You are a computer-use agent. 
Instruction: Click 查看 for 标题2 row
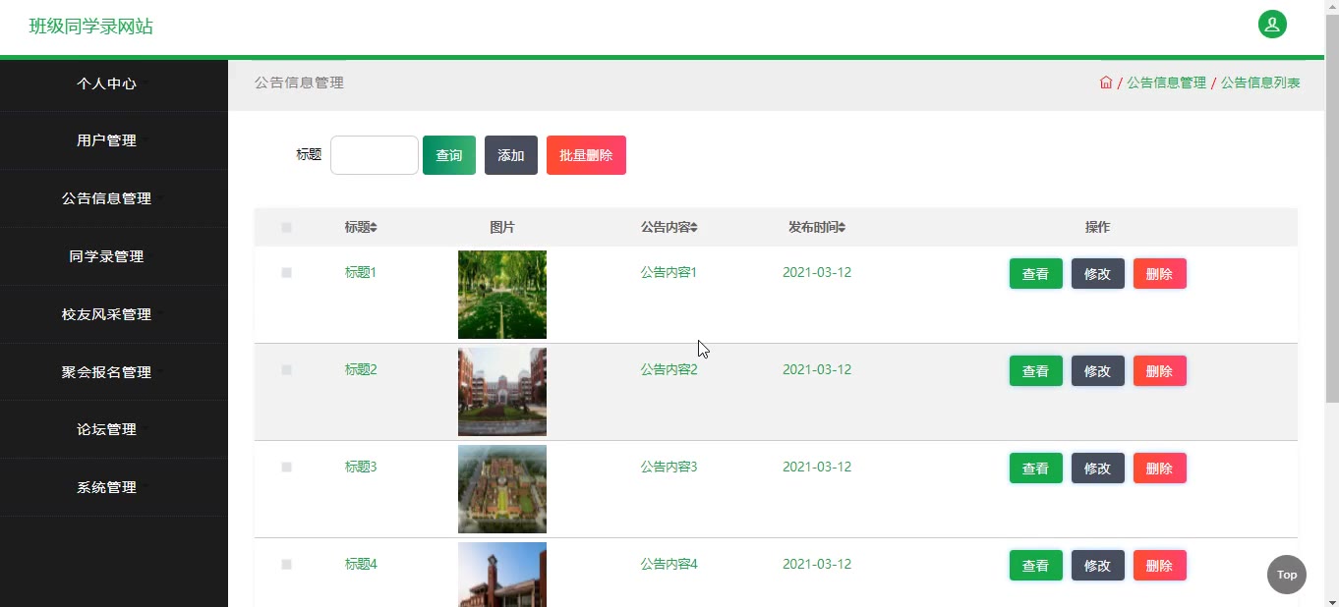[1036, 371]
